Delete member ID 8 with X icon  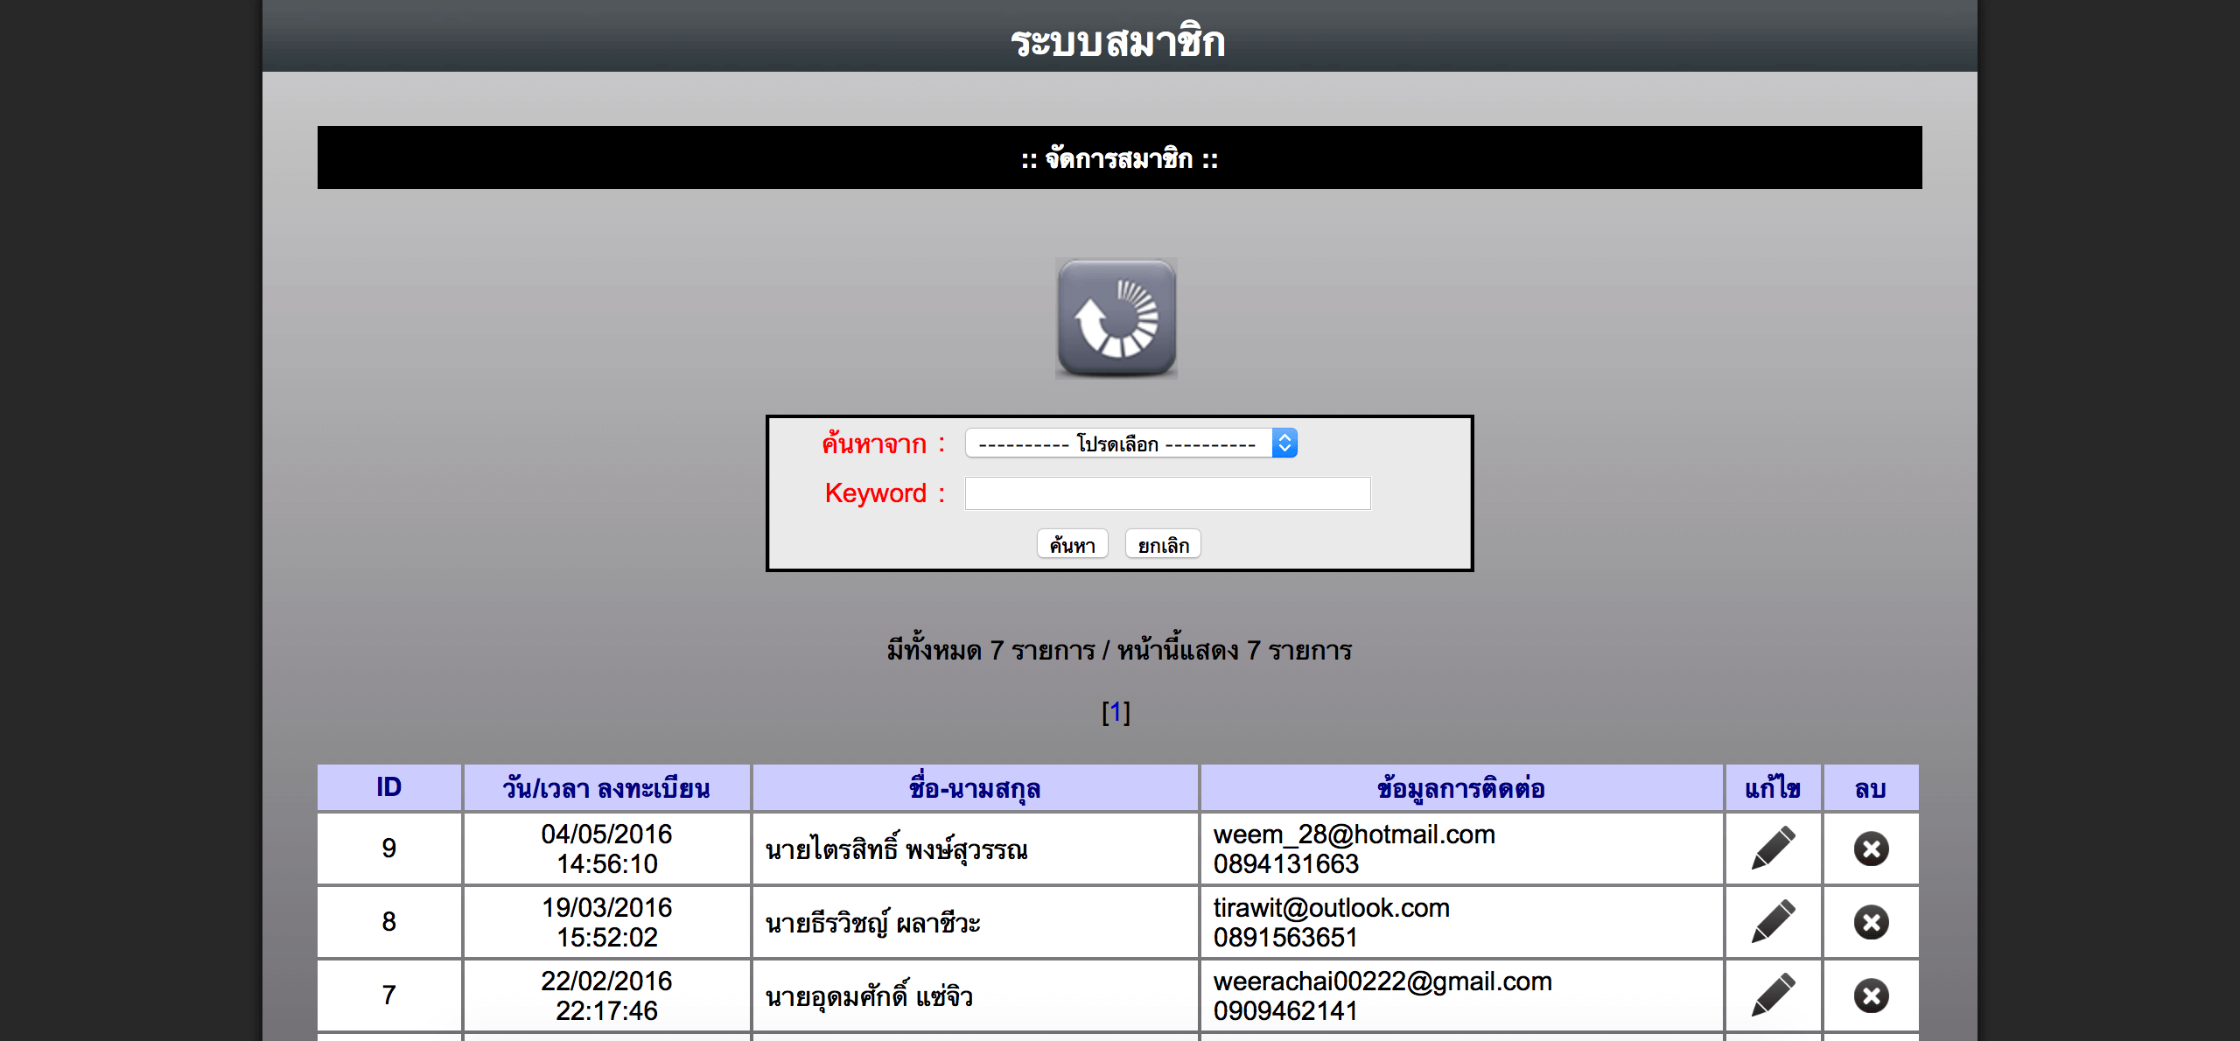coord(1871,922)
